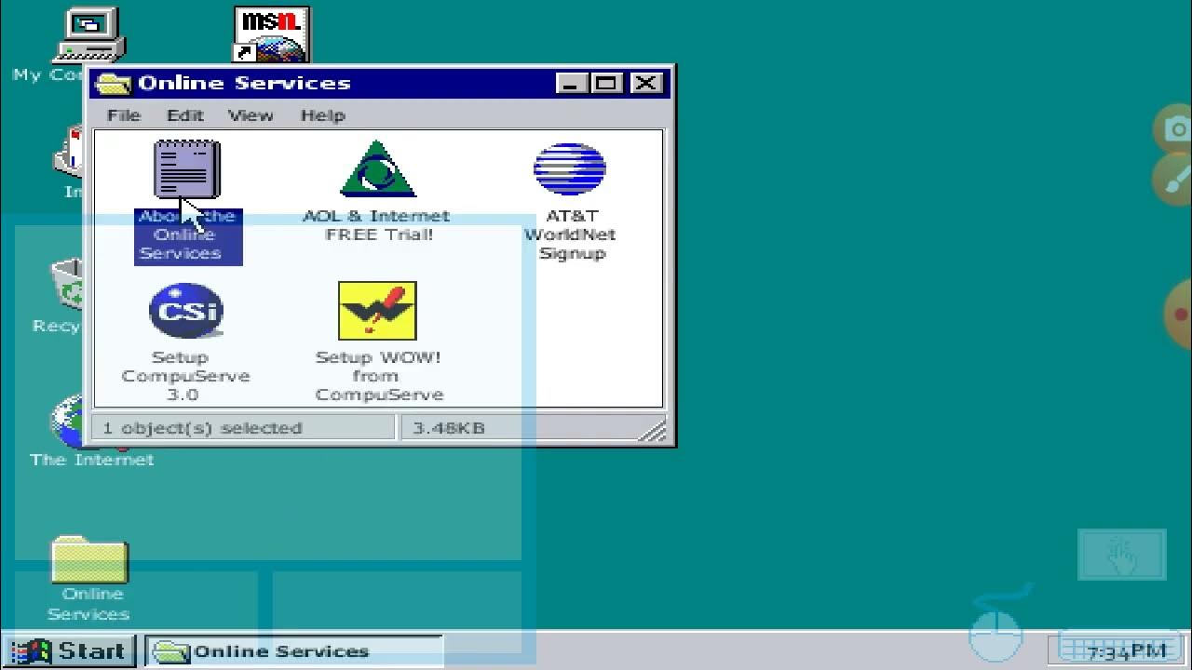This screenshot has width=1192, height=670.
Task: Click the '1 object(s) selected' status text
Action: click(202, 428)
